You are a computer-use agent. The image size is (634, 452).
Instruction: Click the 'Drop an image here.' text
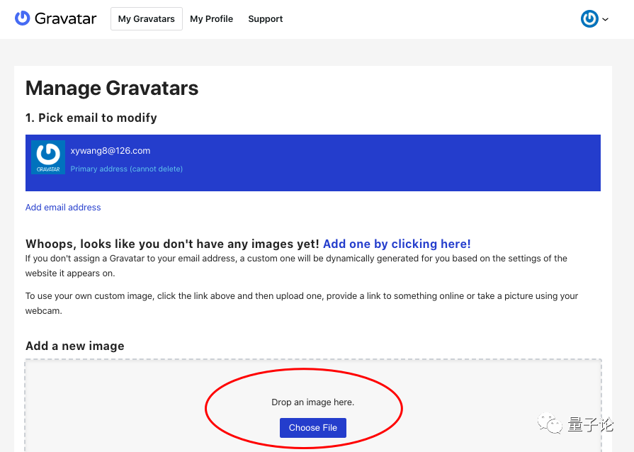(x=313, y=402)
